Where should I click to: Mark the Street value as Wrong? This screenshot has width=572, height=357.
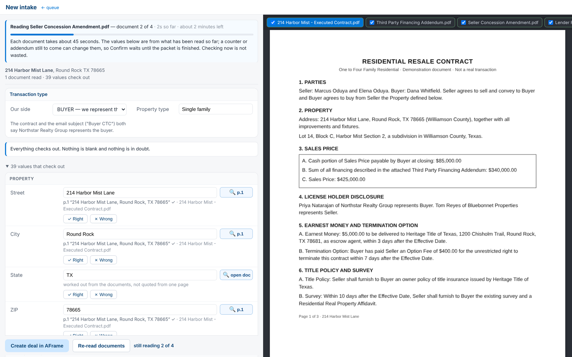click(x=103, y=219)
